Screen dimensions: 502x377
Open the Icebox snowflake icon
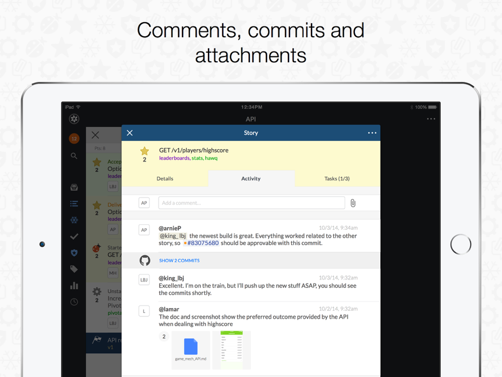coord(74,220)
